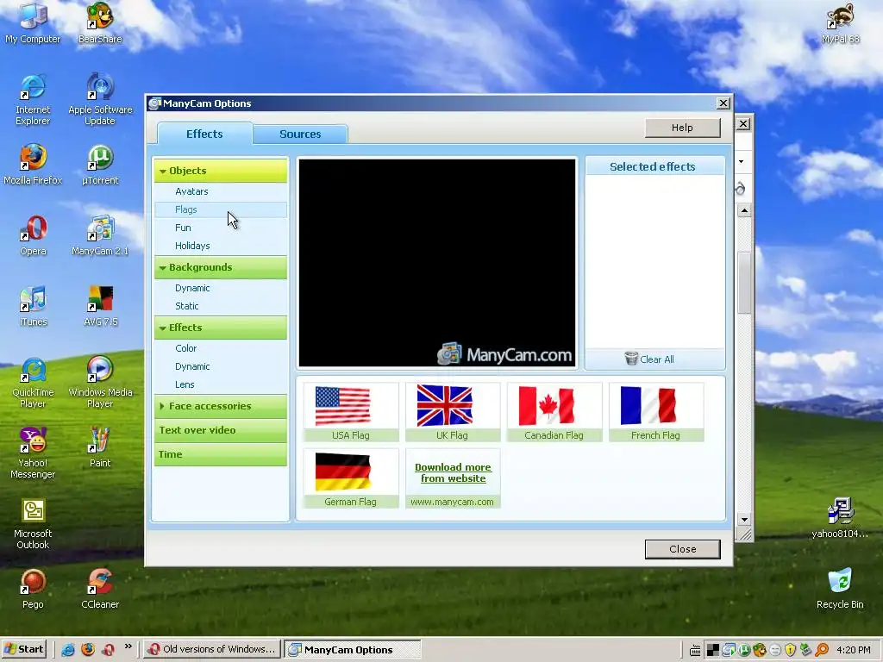Viewport: 883px width, 662px height.
Task: Open the µTorrent desktop shortcut
Action: [100, 165]
